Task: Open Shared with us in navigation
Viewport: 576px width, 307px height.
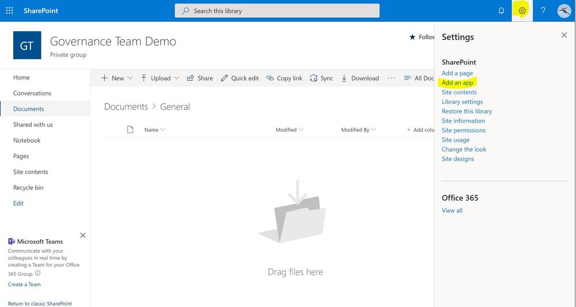Action: 33,125
